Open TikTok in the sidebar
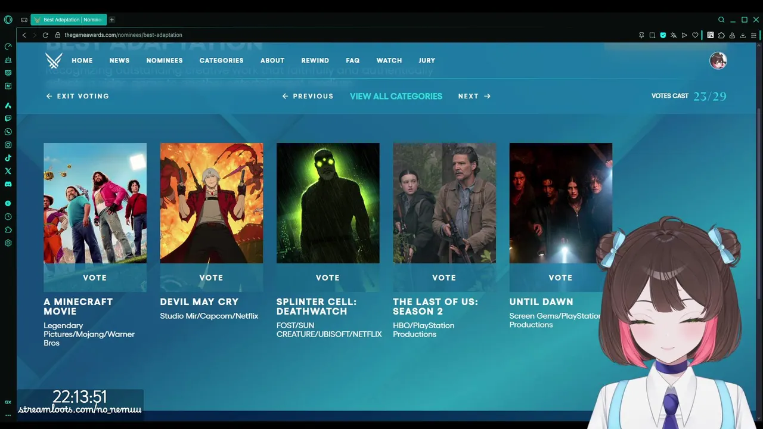 [x=8, y=158]
